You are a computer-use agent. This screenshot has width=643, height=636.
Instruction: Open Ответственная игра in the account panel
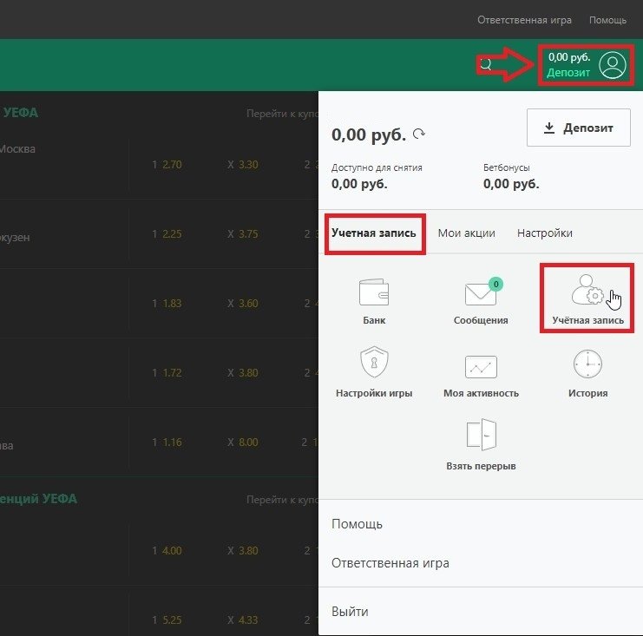pyautogui.click(x=390, y=563)
